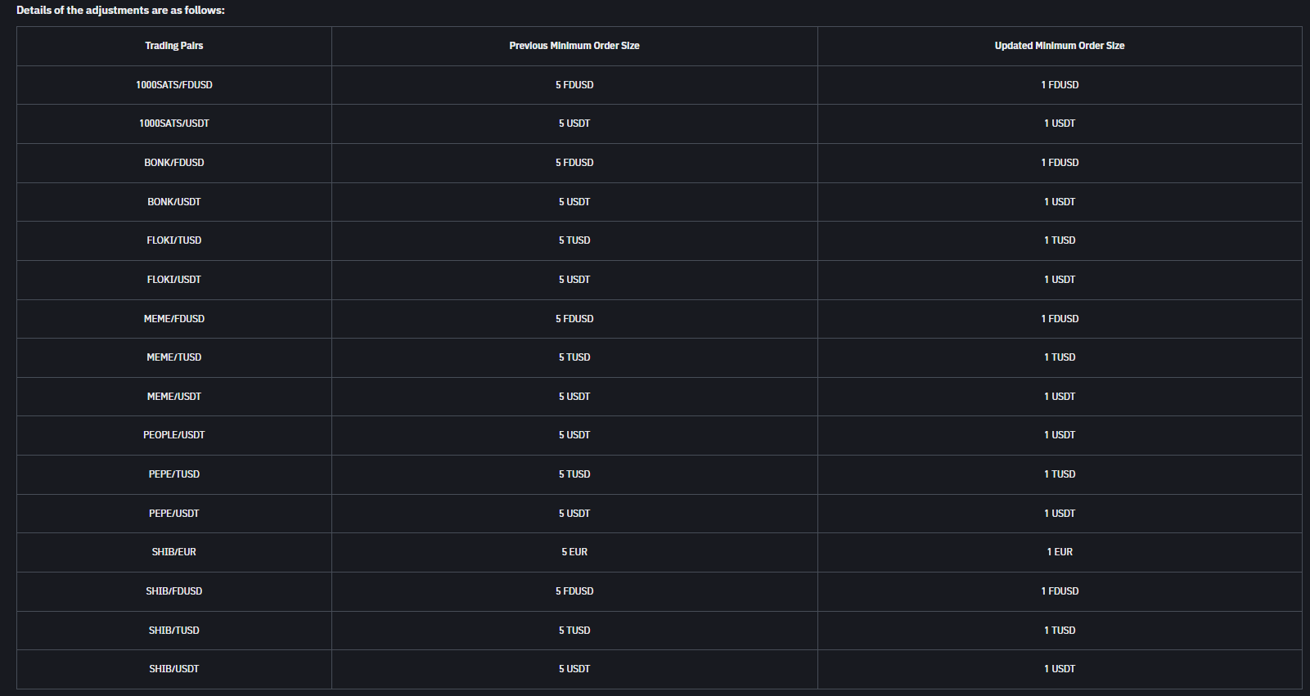Click the 5 EUR previous minimum cell
Viewport: 1310px width, 696px height.
(x=574, y=552)
